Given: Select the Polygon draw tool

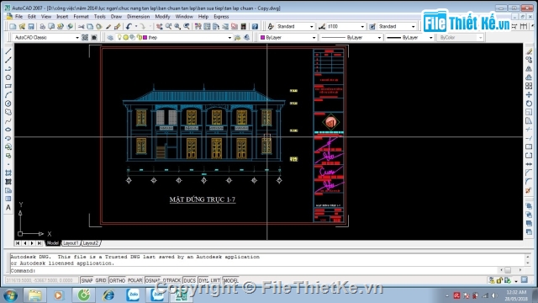Looking at the screenshot, I should point(8,77).
